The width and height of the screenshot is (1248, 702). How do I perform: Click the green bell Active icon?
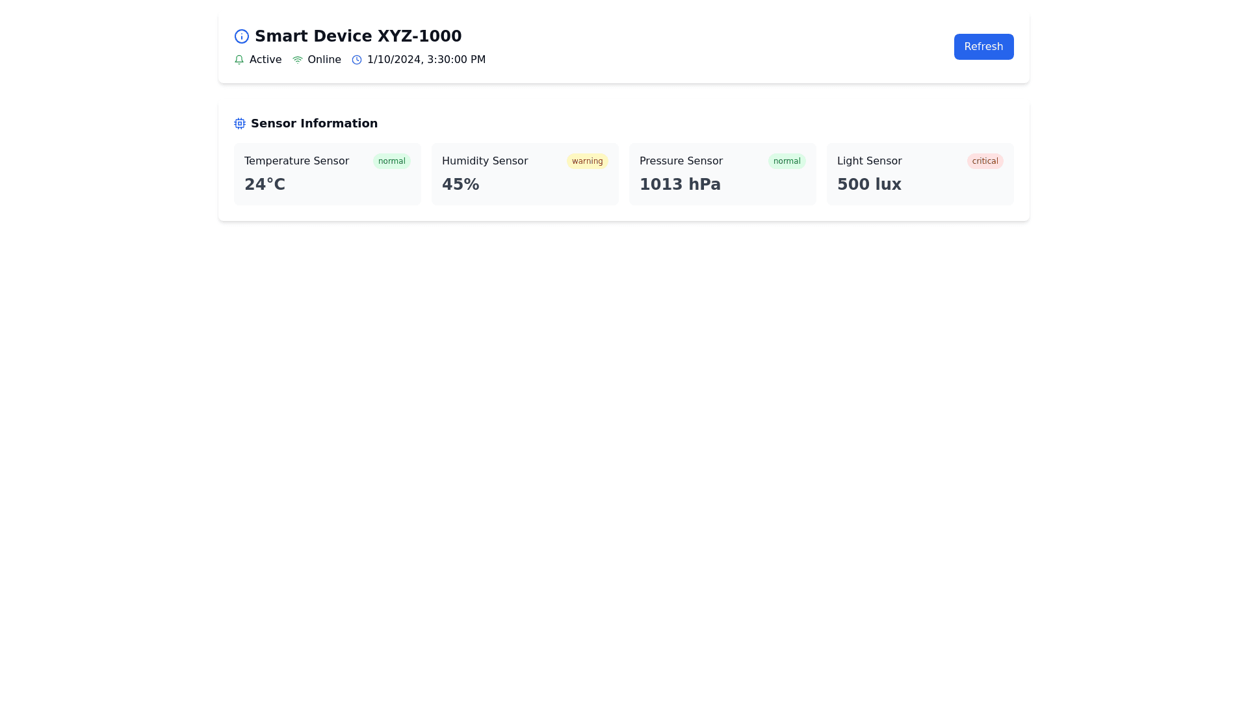coord(239,60)
